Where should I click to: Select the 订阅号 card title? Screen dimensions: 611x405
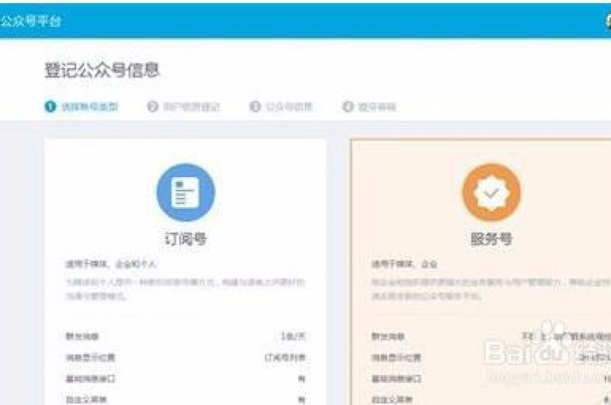(186, 239)
